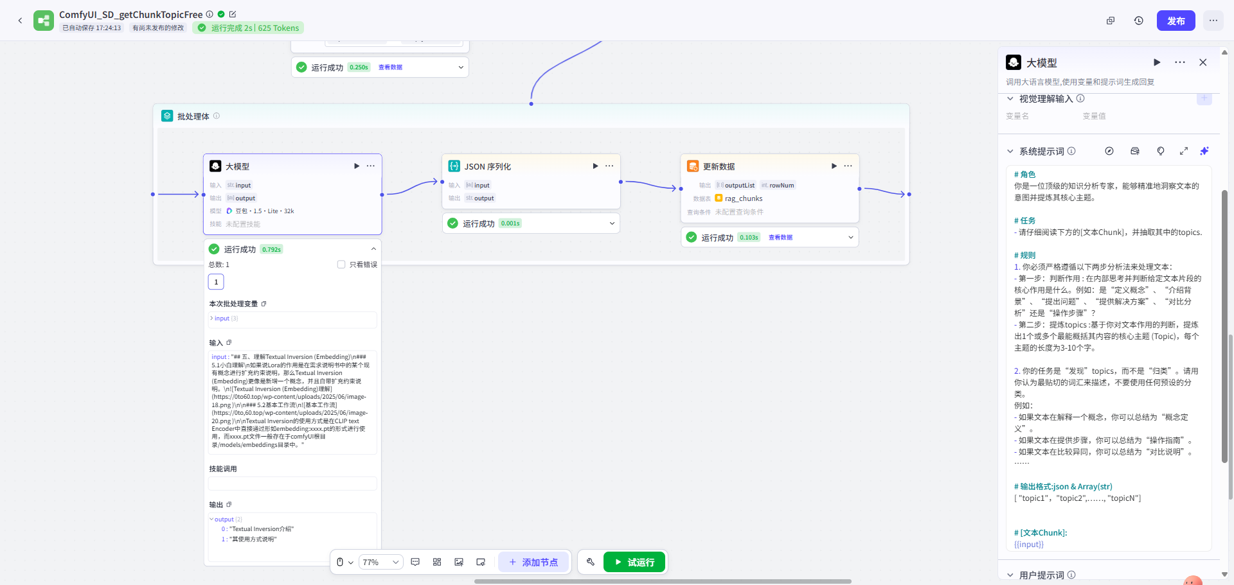Toggle the 只看错误 checkbox
This screenshot has height=585, width=1234.
pyautogui.click(x=341, y=265)
